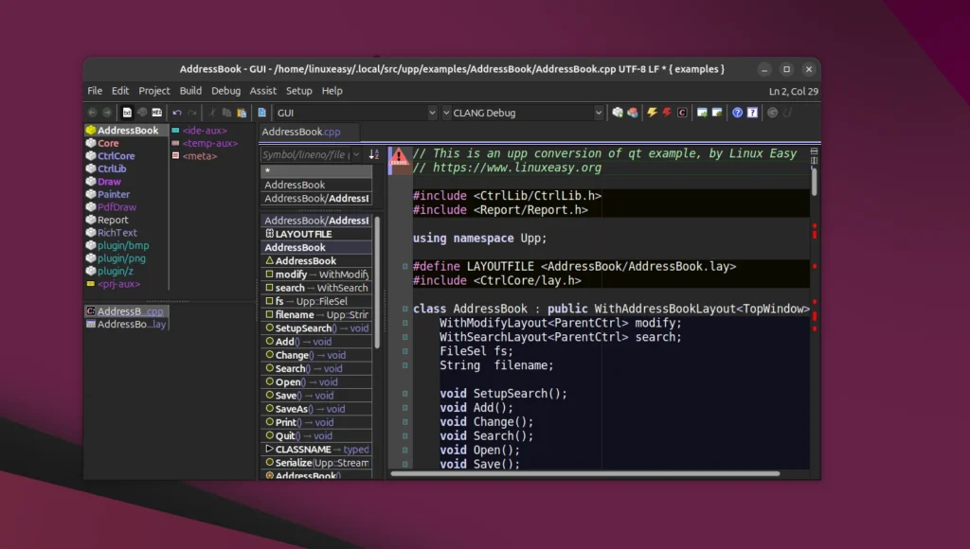Viewport: 970px width, 549px height.
Task: Select the Paste icon on the toolbar
Action: coord(241,112)
